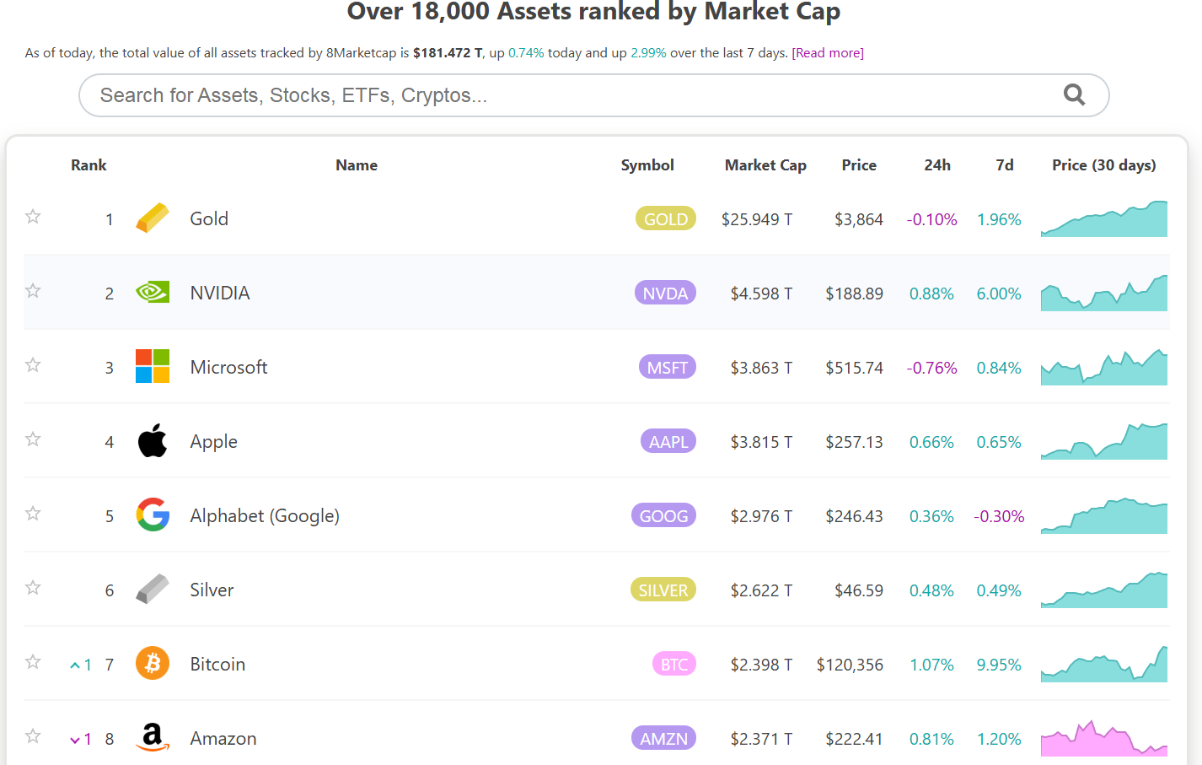Image resolution: width=1202 pixels, height=765 pixels.
Task: Sort table by Market Cap column
Action: coord(765,165)
